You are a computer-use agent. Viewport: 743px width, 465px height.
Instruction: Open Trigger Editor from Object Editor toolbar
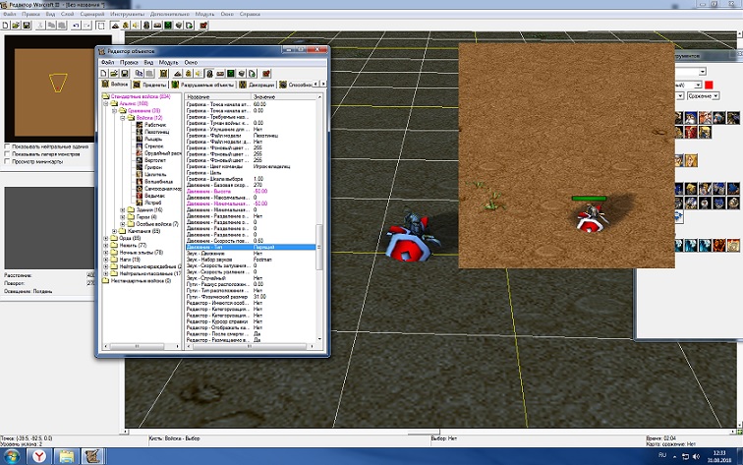188,74
